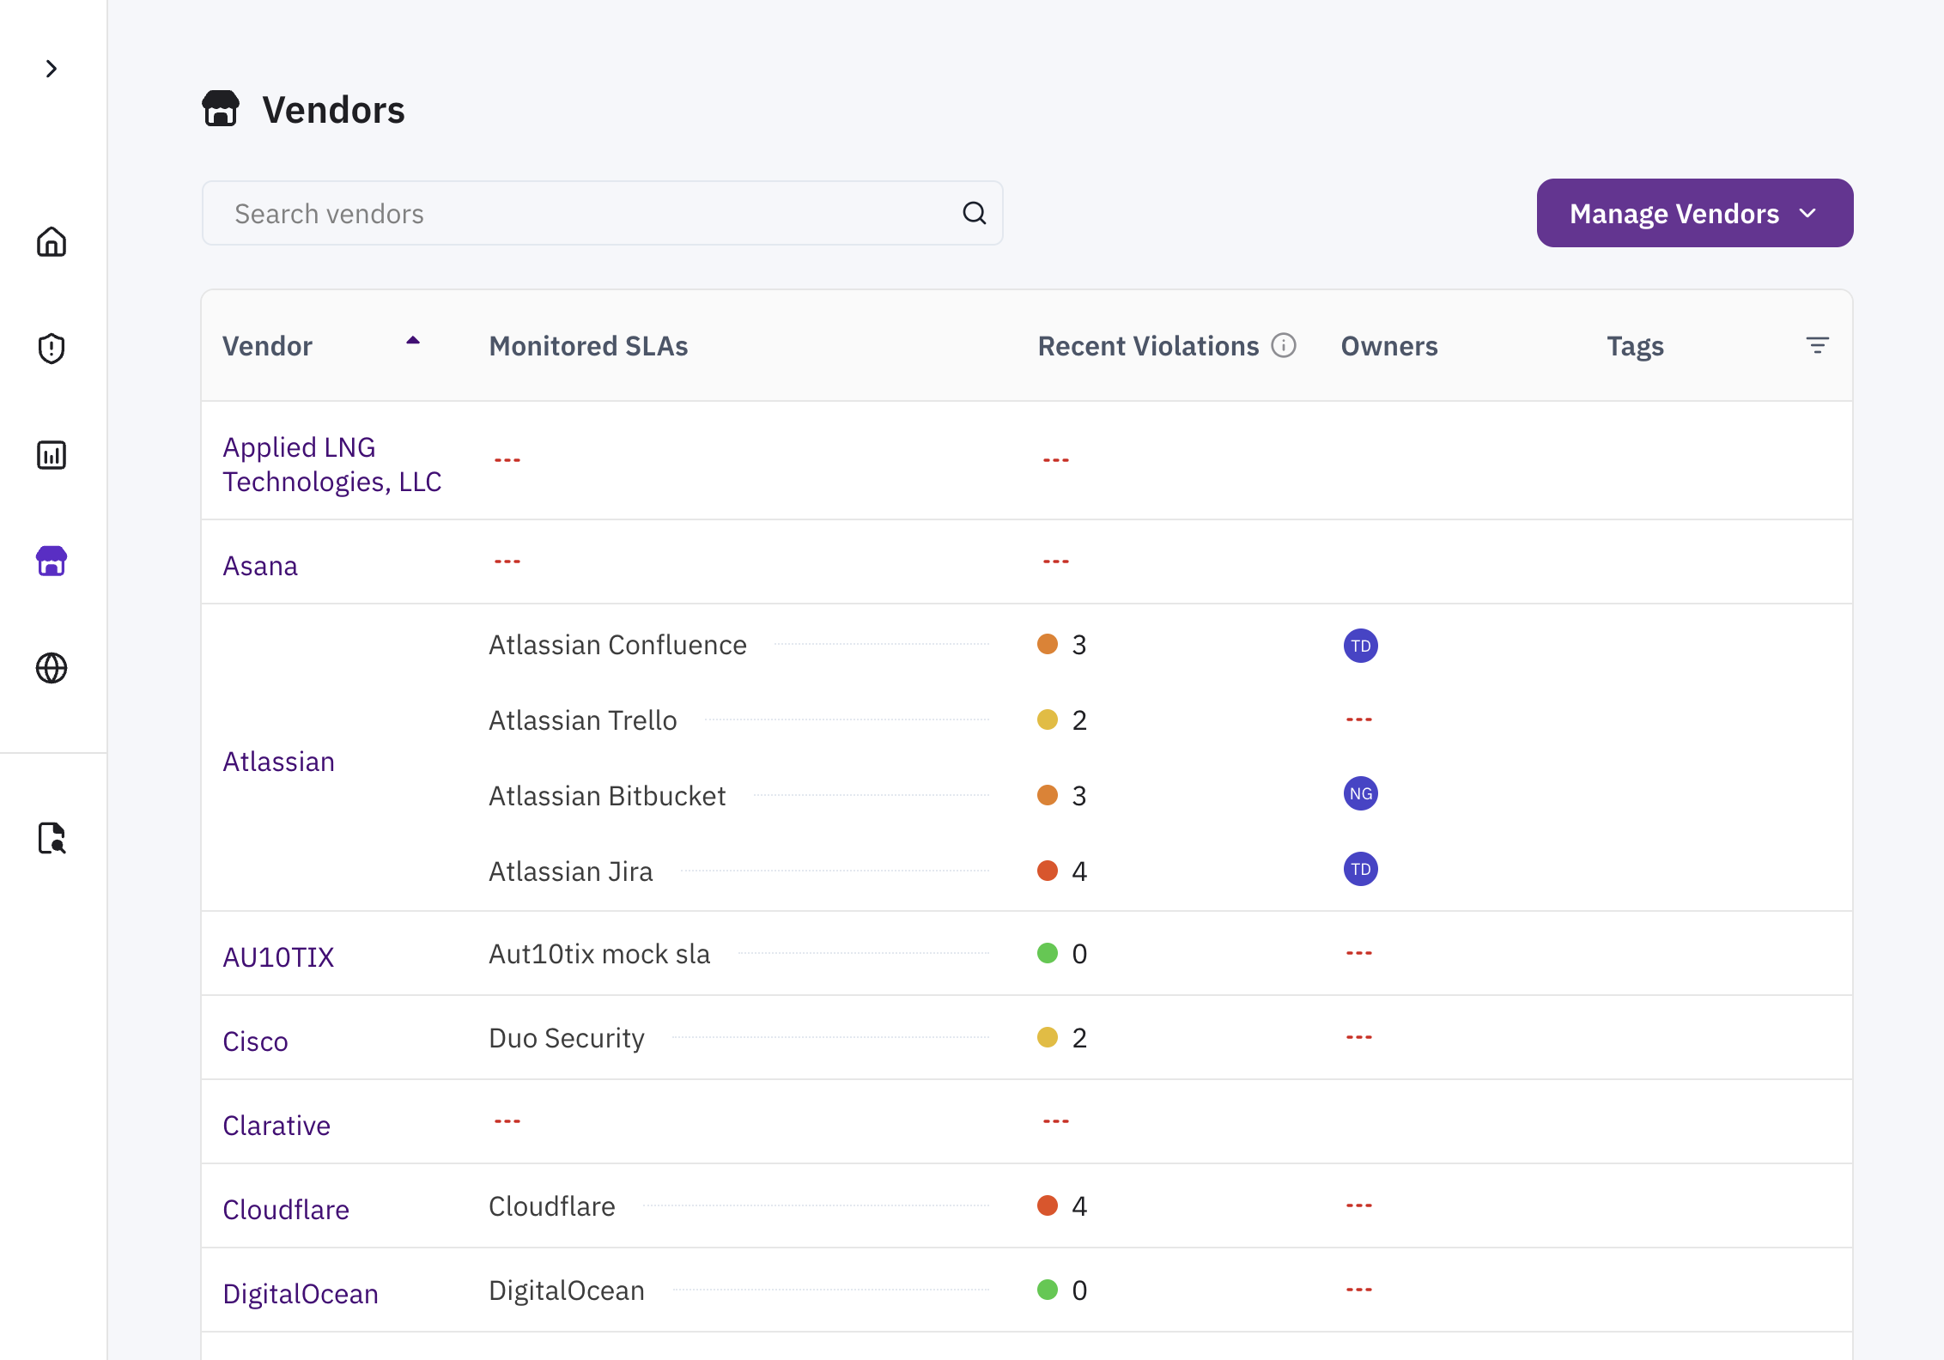Viewport: 1944px width, 1360px height.
Task: Open the document search sidebar icon
Action: tap(52, 838)
